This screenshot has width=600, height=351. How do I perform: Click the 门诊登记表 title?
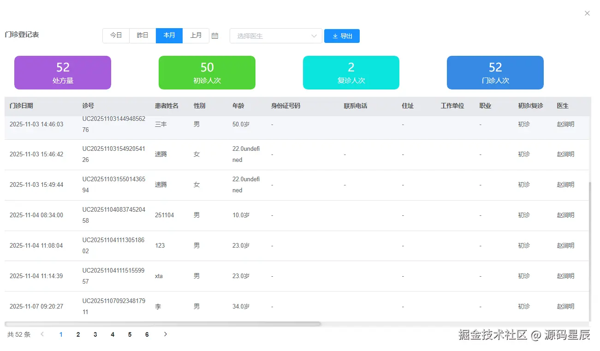tap(22, 35)
